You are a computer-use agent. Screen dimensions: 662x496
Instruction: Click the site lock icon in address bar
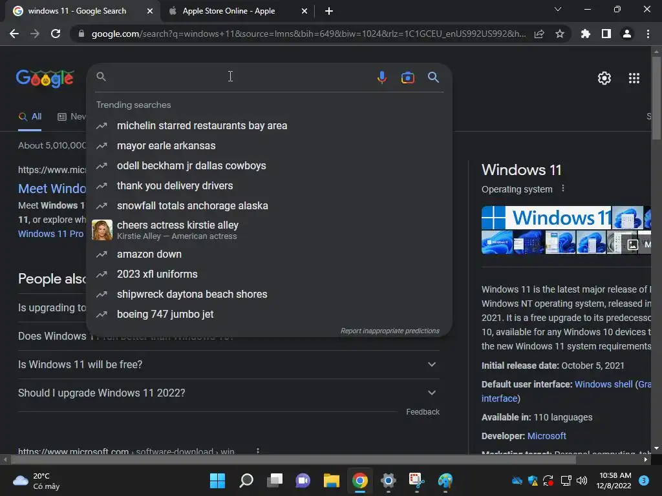[81, 34]
